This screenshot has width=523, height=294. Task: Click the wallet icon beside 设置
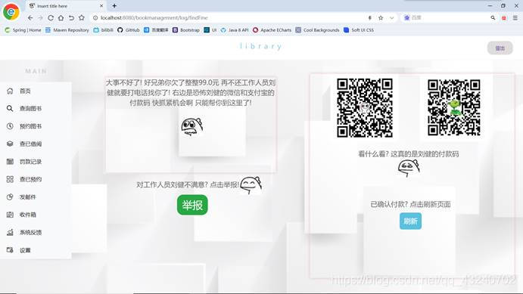(x=10, y=249)
